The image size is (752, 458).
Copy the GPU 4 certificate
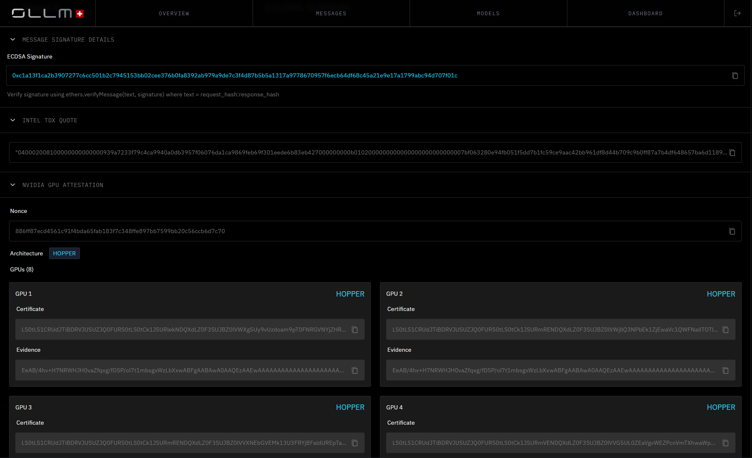click(726, 443)
